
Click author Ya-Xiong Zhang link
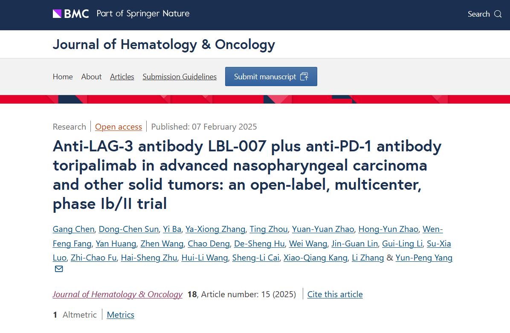point(215,229)
